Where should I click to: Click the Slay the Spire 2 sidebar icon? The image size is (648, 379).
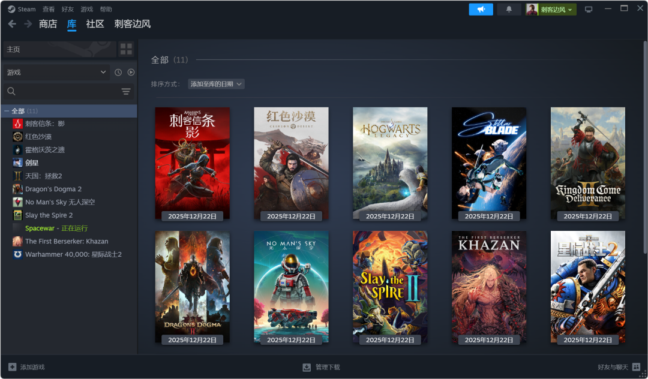17,215
